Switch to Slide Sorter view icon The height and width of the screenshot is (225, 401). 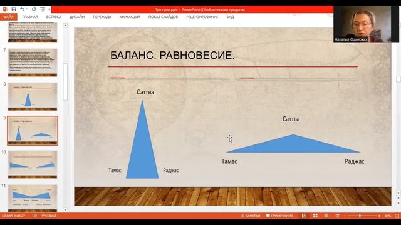(315, 216)
